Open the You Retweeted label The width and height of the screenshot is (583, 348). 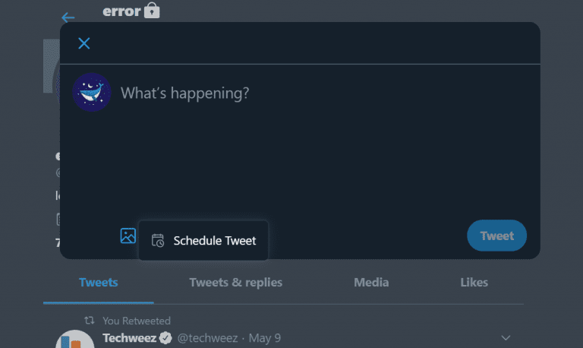click(x=137, y=321)
